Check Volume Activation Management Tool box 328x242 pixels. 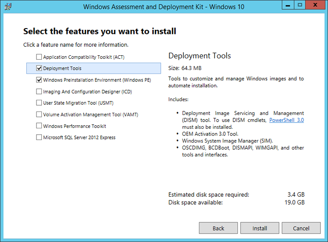[39, 115]
